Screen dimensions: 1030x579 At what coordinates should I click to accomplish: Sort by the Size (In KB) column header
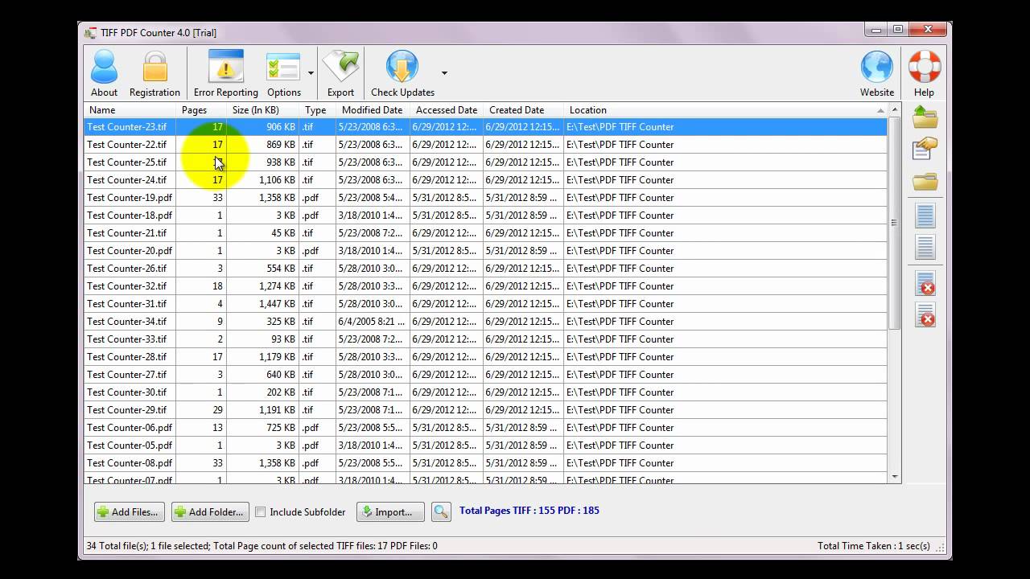pyautogui.click(x=262, y=110)
